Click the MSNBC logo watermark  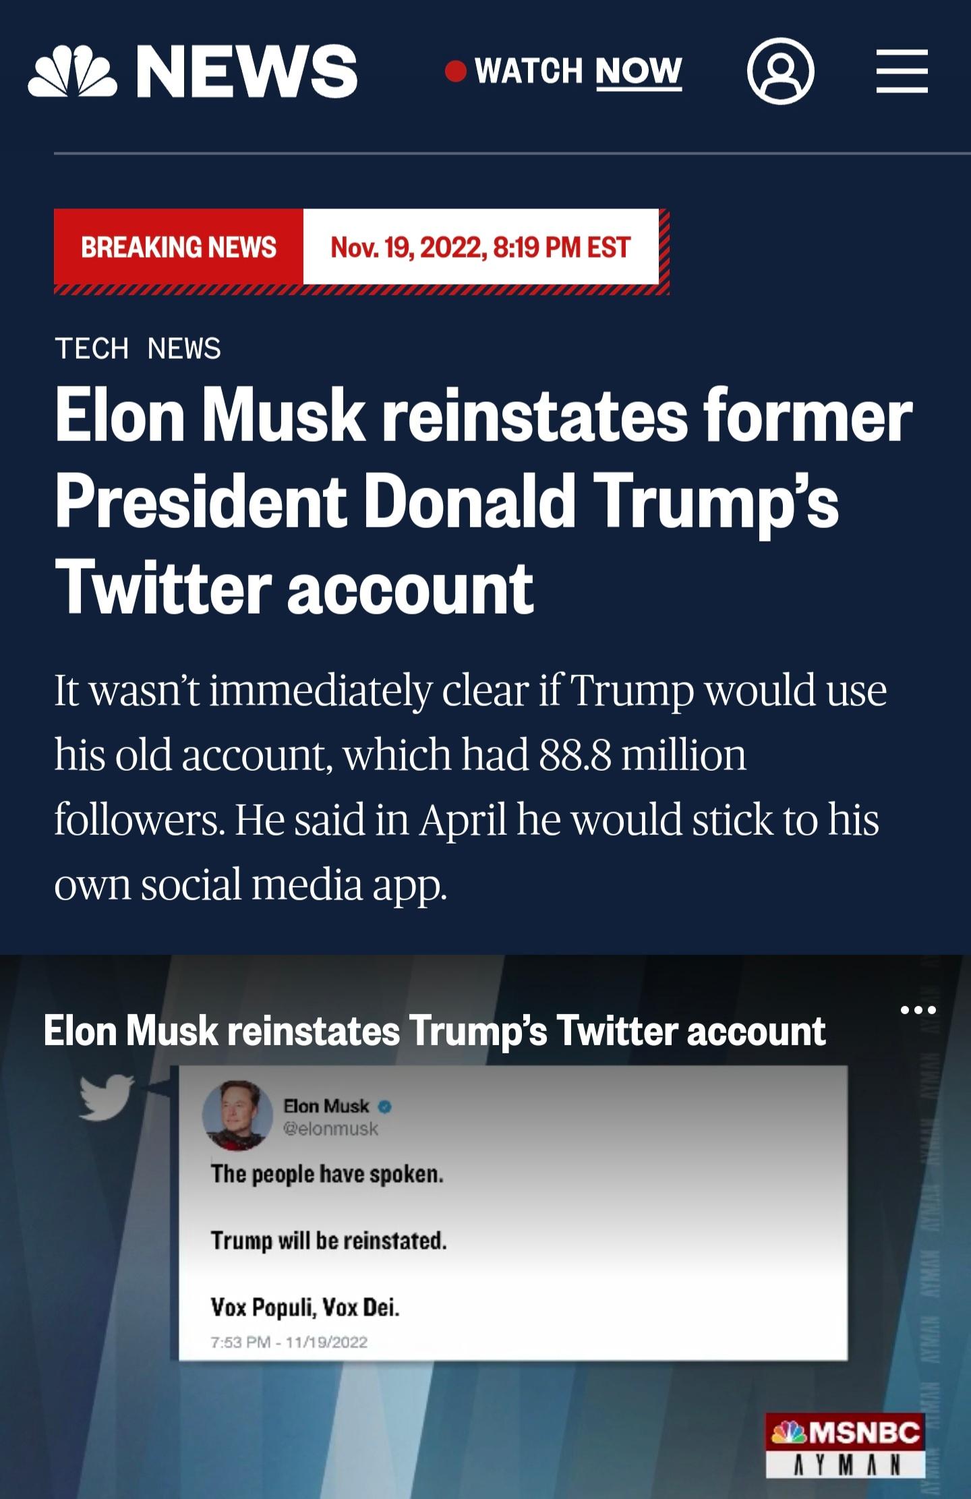click(846, 1432)
